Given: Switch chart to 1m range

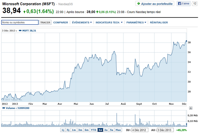Looking at the screenshot, I should 74,130.
